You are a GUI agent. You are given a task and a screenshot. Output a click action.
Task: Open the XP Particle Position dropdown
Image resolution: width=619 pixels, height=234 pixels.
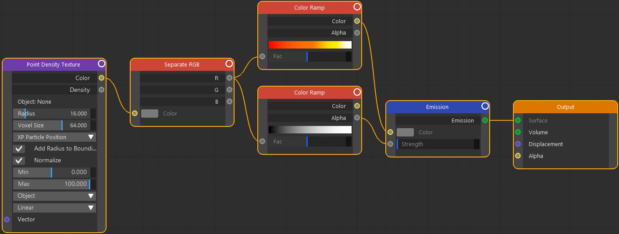54,137
